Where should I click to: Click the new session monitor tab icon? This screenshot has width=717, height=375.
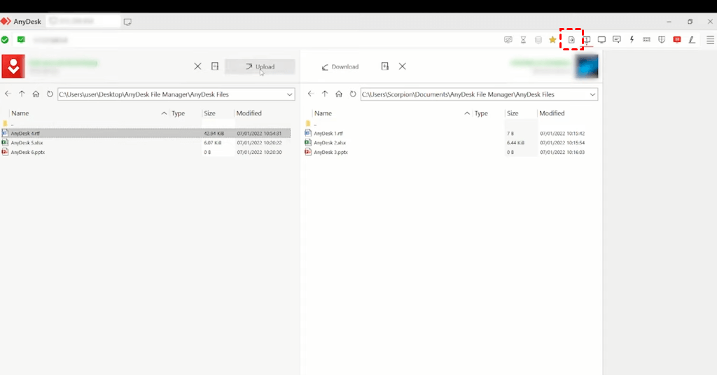click(127, 22)
